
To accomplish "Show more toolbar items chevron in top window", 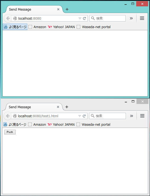I will (x=131, y=18).
